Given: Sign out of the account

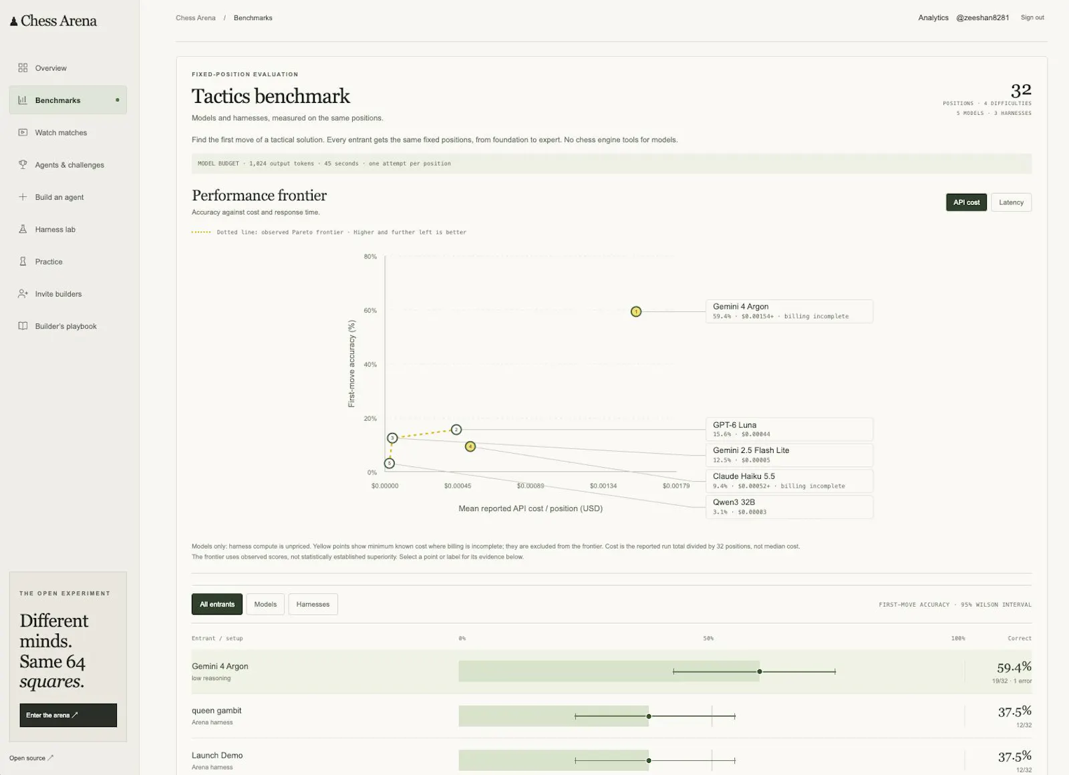Looking at the screenshot, I should coord(1032,17).
